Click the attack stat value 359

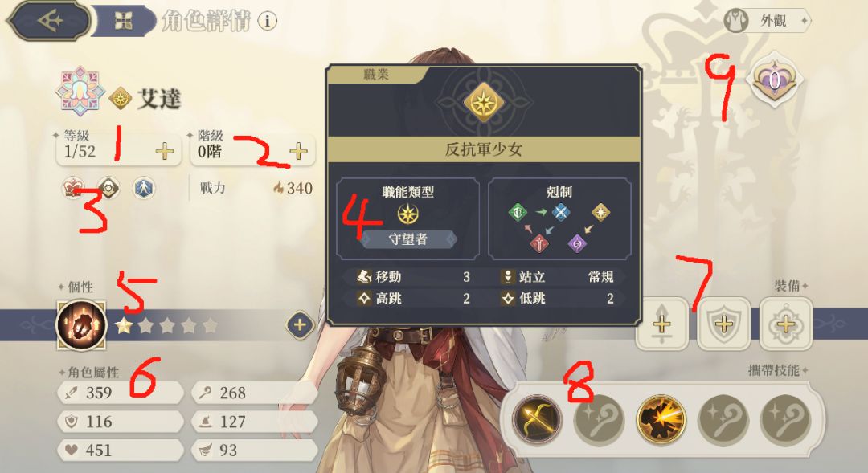[x=99, y=393]
